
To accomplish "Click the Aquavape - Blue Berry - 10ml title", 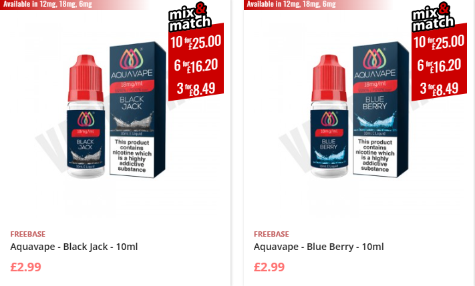I will 319,247.
